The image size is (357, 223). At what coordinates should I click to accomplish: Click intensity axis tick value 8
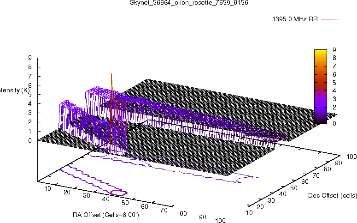click(30, 67)
